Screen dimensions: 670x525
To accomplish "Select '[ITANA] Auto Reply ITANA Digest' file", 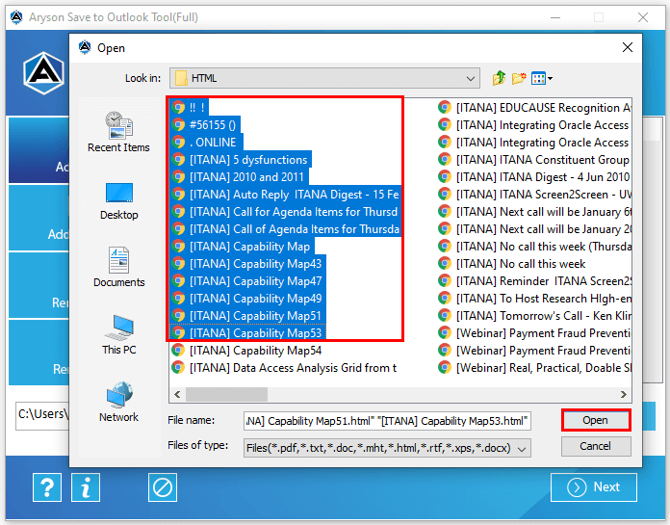I will click(285, 195).
